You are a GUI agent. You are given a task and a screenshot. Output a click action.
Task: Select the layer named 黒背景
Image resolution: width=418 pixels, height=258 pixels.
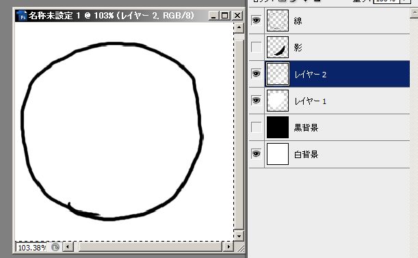pos(306,127)
